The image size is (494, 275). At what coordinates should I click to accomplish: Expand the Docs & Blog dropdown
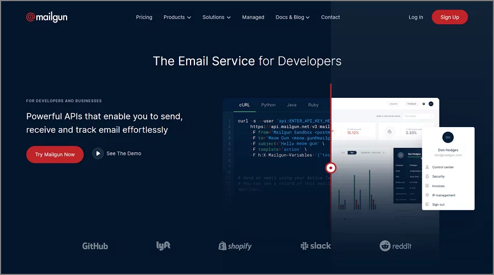point(292,17)
